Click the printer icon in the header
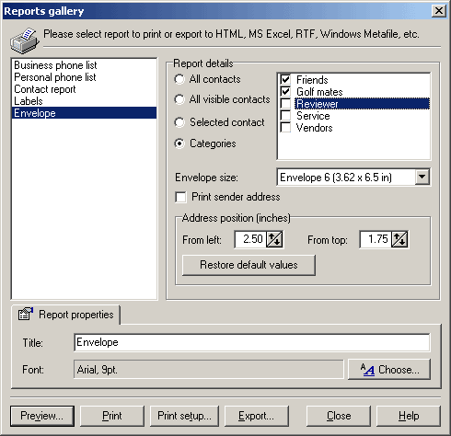This screenshot has width=451, height=436. 25,40
